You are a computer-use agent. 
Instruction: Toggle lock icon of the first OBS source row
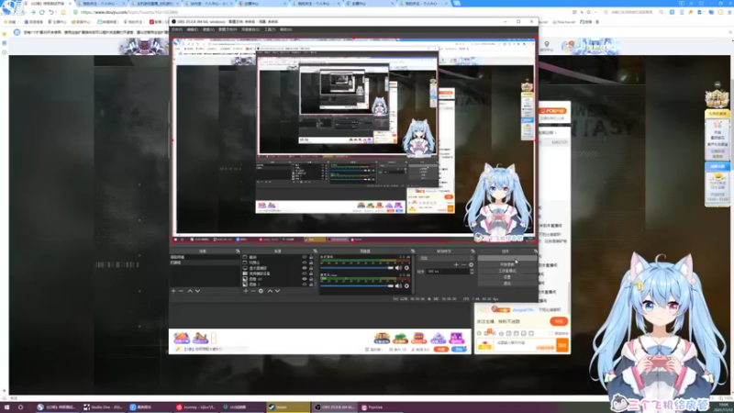click(311, 257)
